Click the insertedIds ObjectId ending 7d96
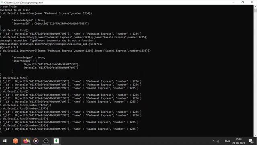Viewport: 257px width, 145px height. [x=52, y=64]
